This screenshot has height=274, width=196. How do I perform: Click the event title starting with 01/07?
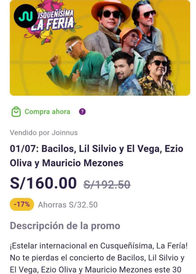tap(97, 156)
